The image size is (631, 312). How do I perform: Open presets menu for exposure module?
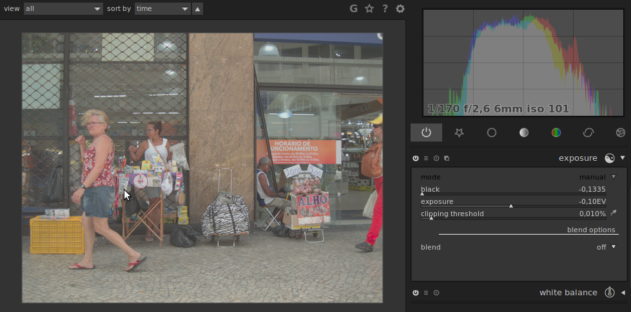pos(426,158)
